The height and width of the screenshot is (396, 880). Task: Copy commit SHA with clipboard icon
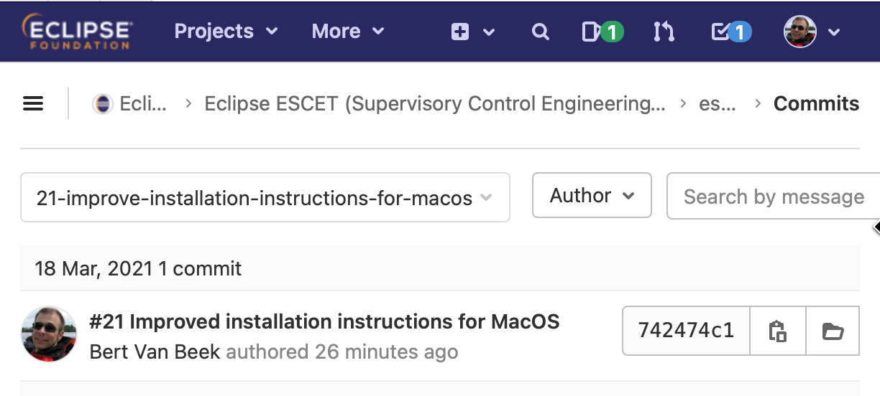pos(778,331)
